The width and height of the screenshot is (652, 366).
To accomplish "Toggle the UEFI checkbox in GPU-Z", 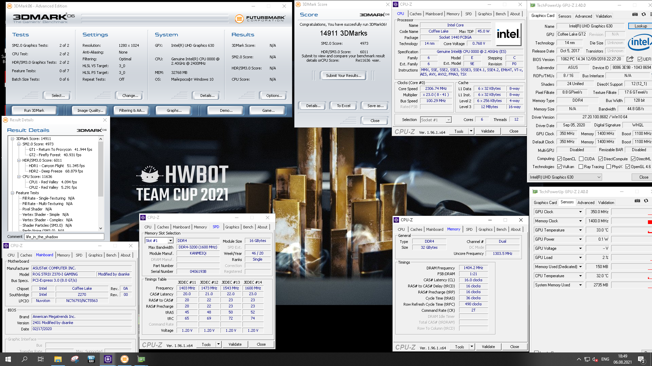I will pyautogui.click(x=640, y=59).
